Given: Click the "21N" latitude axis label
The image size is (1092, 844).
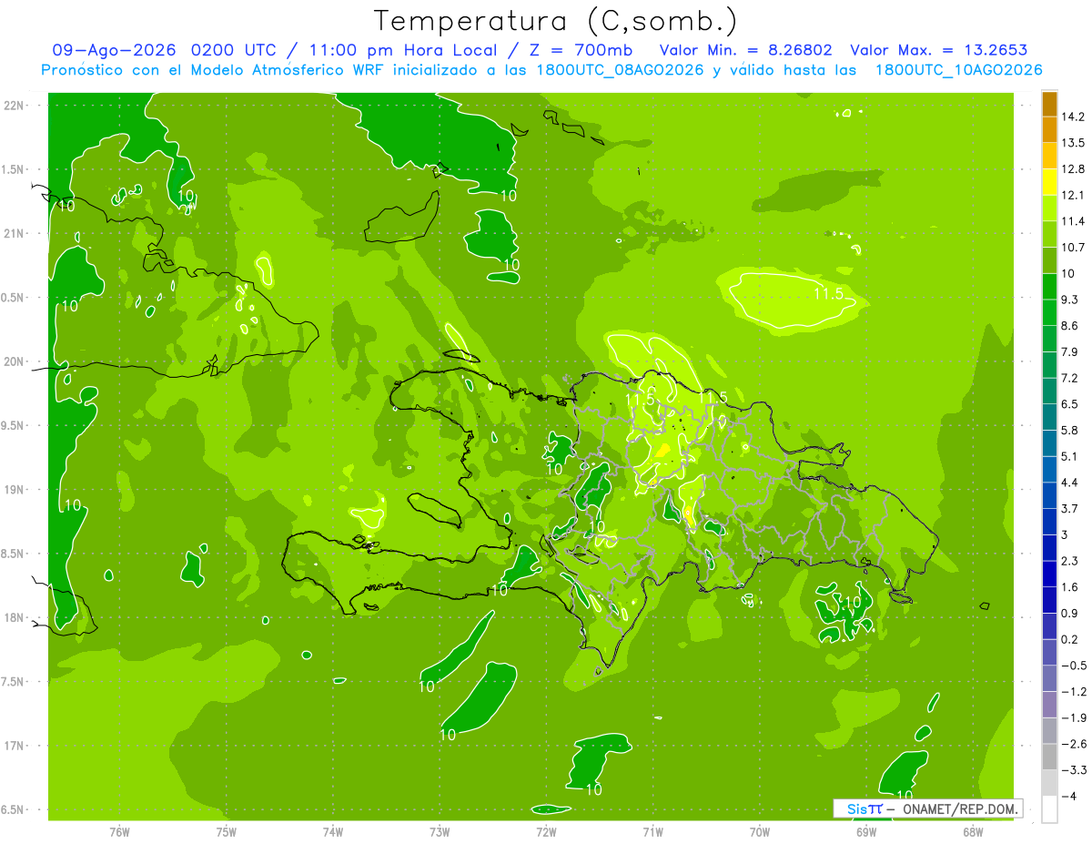Looking at the screenshot, I should pyautogui.click(x=15, y=234).
